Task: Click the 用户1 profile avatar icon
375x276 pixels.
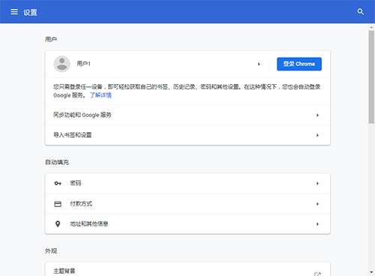Action: point(62,64)
